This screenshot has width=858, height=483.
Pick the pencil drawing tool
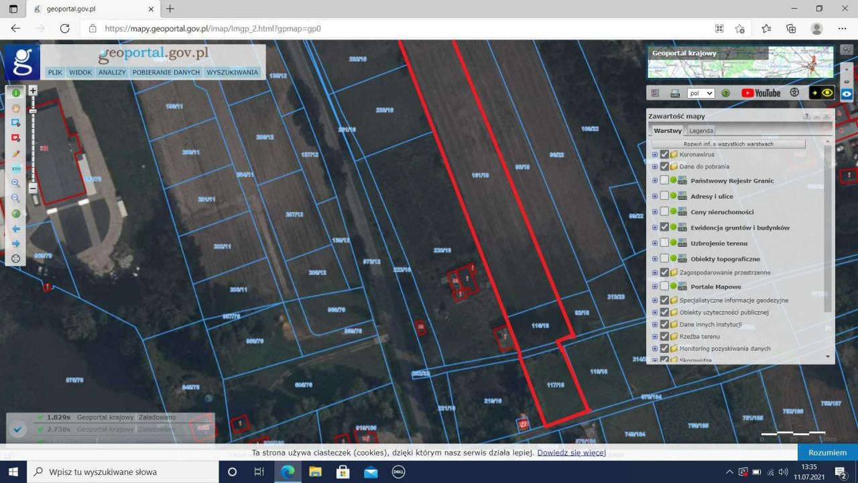point(15,154)
